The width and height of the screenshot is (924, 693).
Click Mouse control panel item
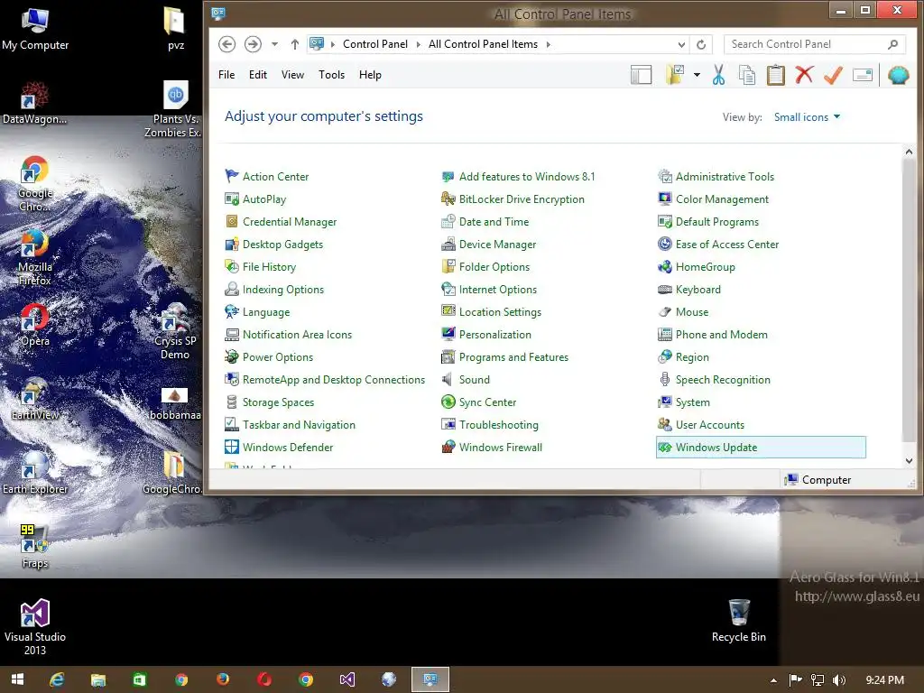coord(683,311)
